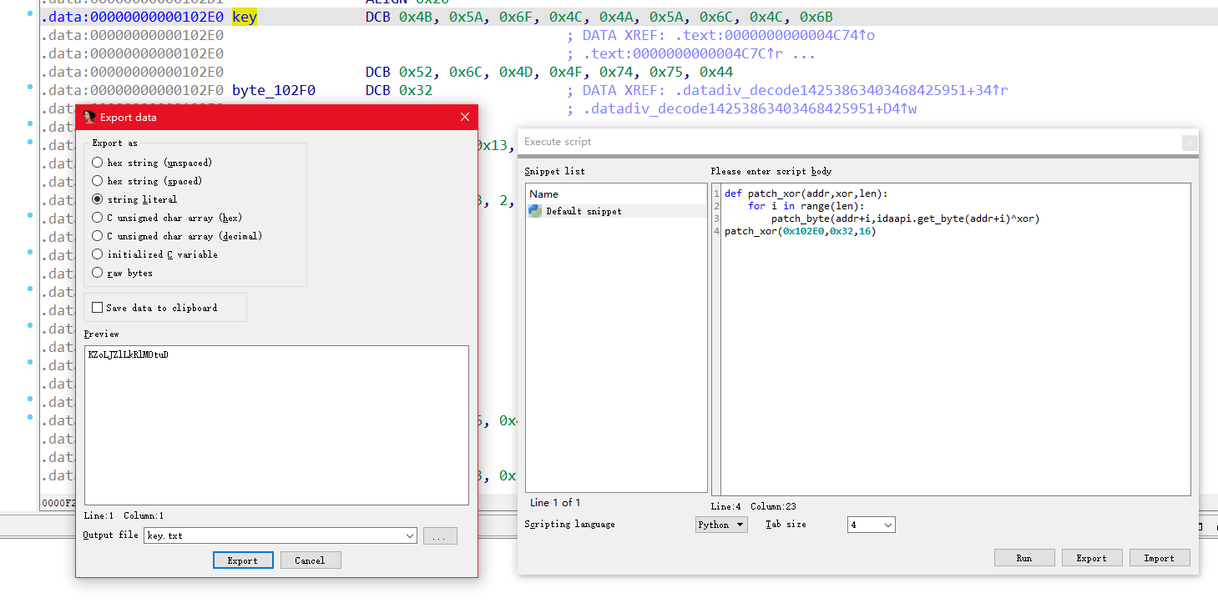Open the Scripting language Python dropdown
1218x613 pixels.
(721, 525)
